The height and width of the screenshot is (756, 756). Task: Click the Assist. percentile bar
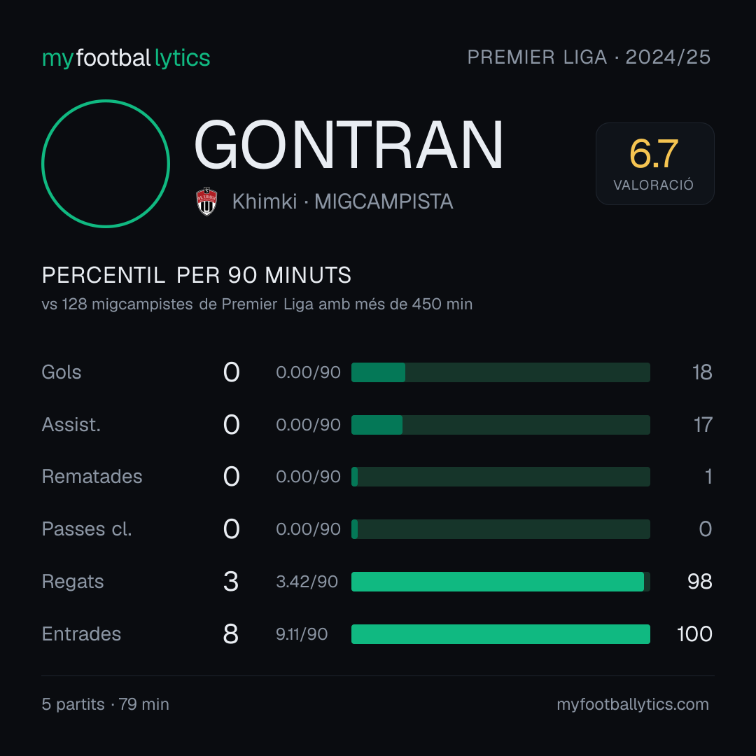pos(500,425)
